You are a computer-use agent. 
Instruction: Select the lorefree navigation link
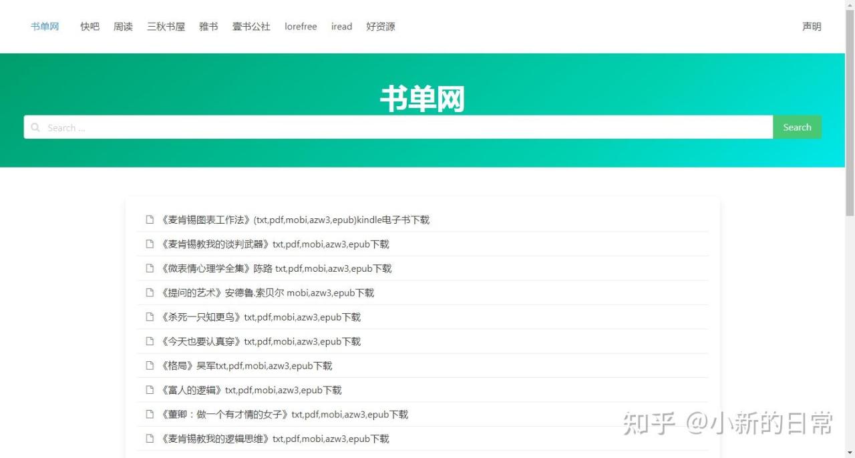point(301,27)
